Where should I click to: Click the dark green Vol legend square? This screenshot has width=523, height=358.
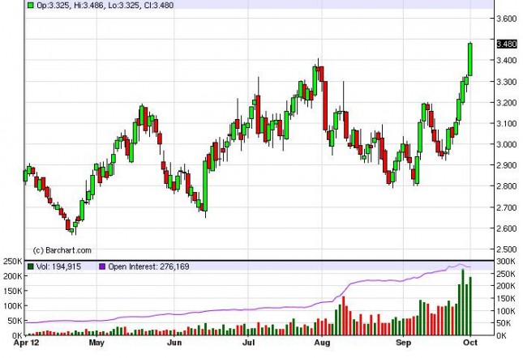30,266
